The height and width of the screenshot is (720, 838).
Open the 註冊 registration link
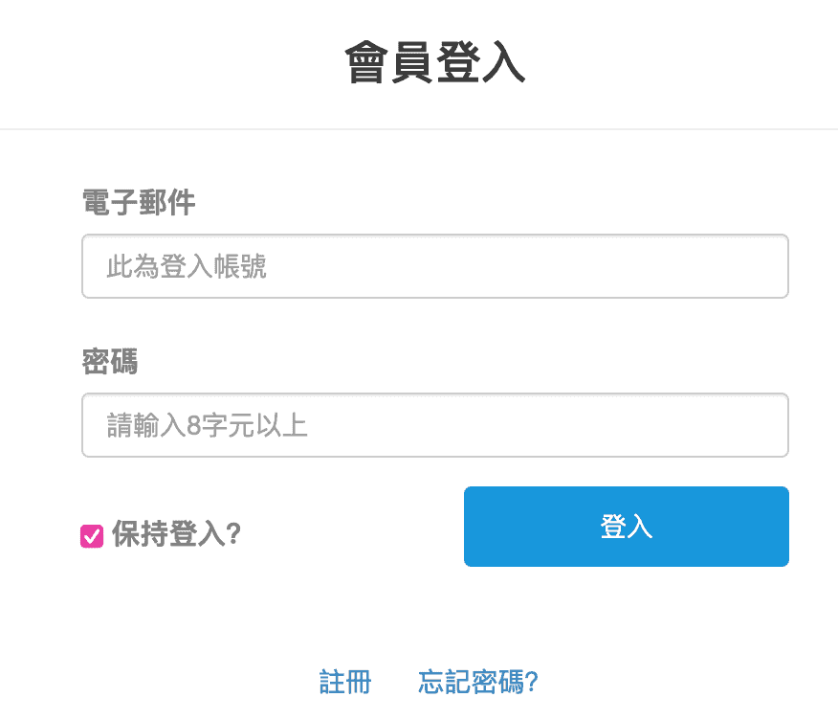pos(344,682)
